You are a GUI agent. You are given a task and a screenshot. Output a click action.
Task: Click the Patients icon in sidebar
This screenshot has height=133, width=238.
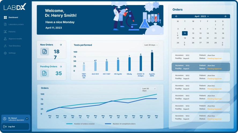[5, 32]
